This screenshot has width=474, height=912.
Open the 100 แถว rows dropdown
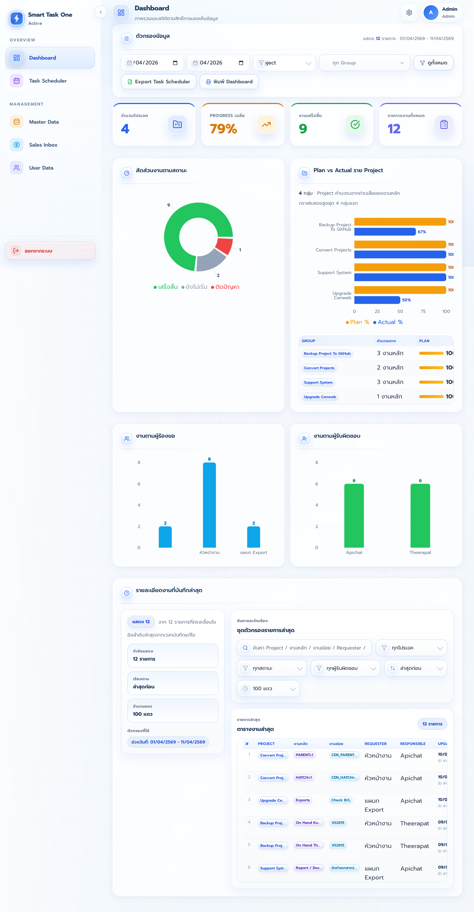click(x=268, y=689)
